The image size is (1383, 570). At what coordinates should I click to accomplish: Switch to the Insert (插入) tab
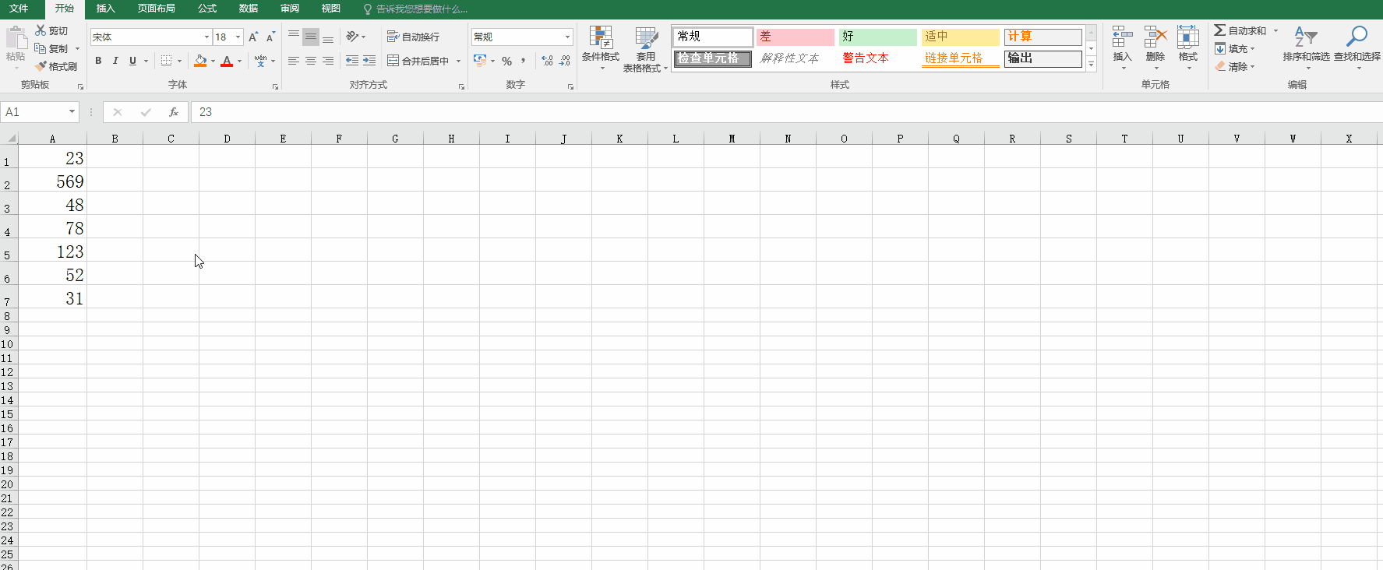105,9
